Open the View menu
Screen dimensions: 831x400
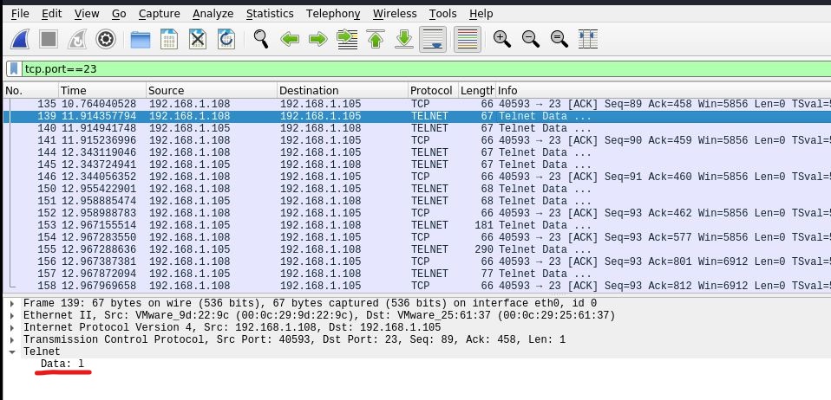87,14
